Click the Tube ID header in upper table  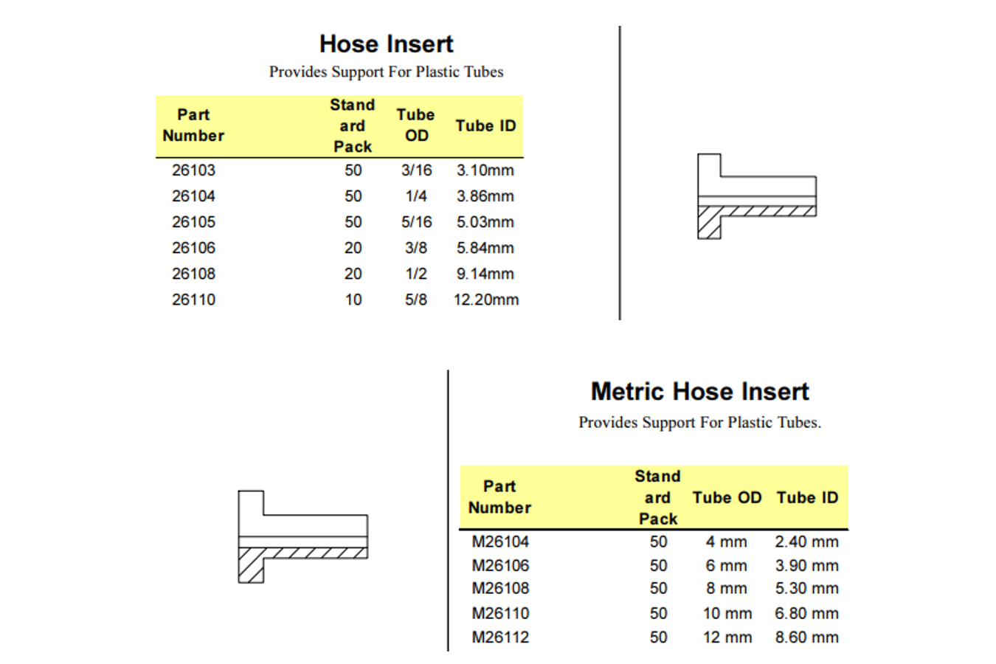pyautogui.click(x=485, y=126)
